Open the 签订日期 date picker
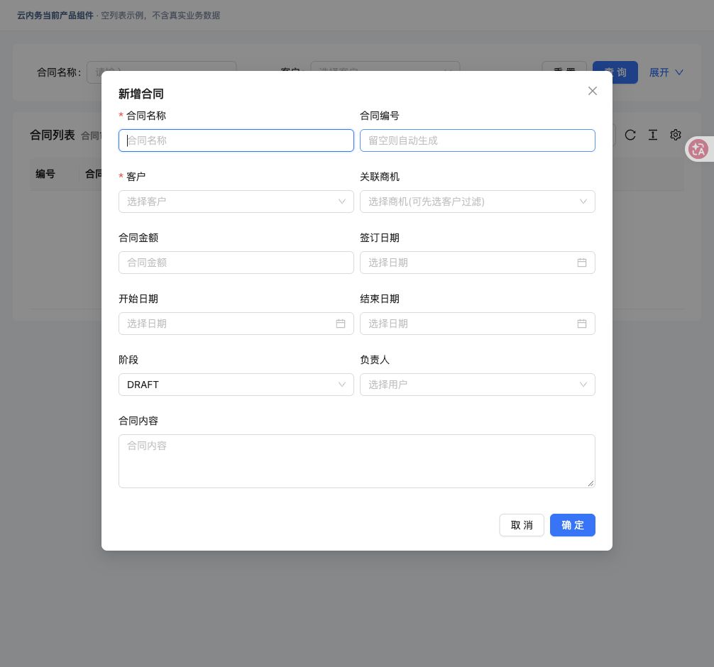The width and height of the screenshot is (714, 667). [477, 263]
